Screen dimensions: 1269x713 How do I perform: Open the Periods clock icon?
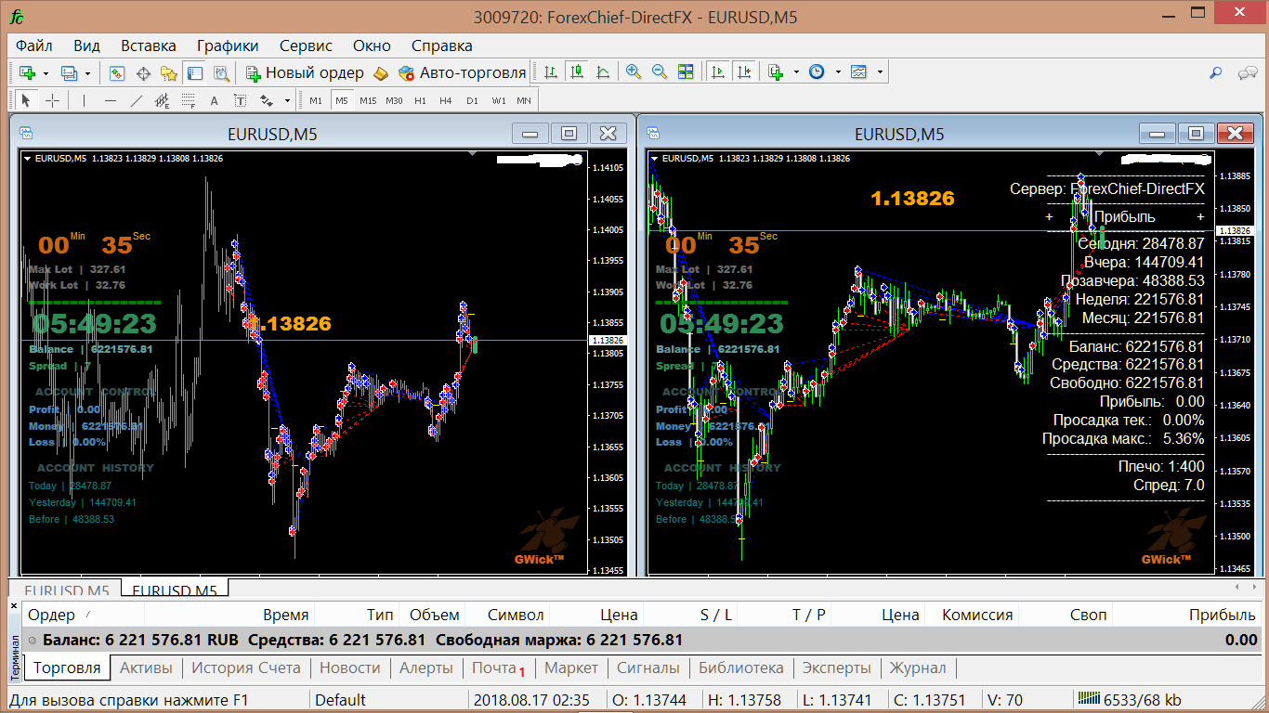point(817,72)
